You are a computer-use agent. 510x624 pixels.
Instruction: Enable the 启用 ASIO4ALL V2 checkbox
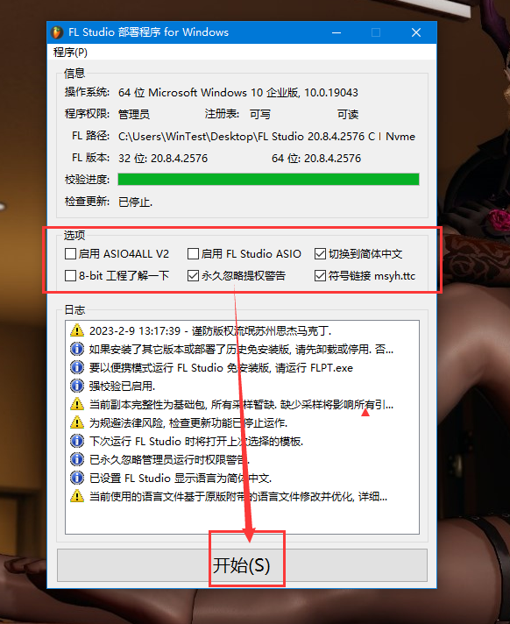pyautogui.click(x=70, y=254)
